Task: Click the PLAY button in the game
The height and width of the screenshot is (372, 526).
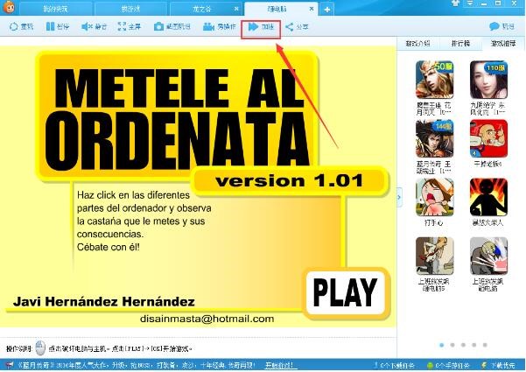Action: (346, 292)
